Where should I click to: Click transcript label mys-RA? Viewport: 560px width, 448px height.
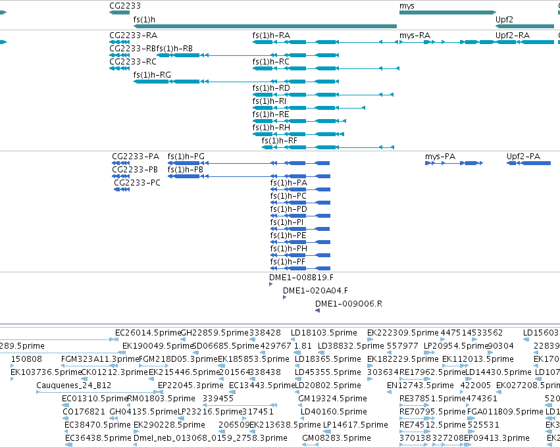[415, 36]
